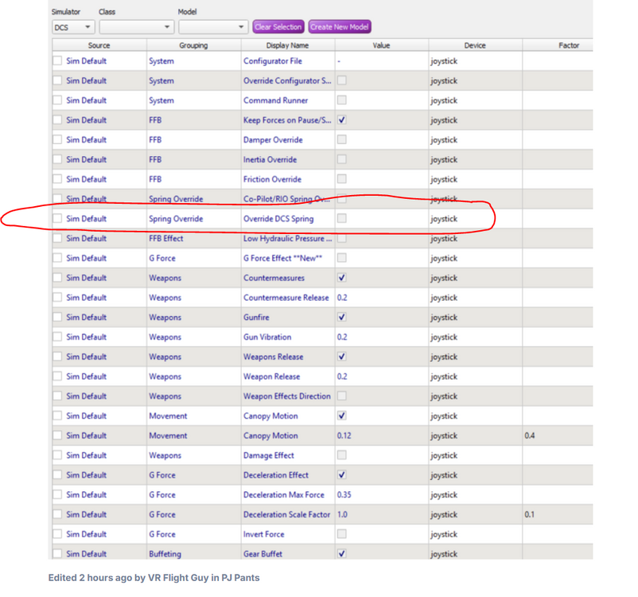
Task: Open the Model dropdown list
Action: pyautogui.click(x=213, y=27)
